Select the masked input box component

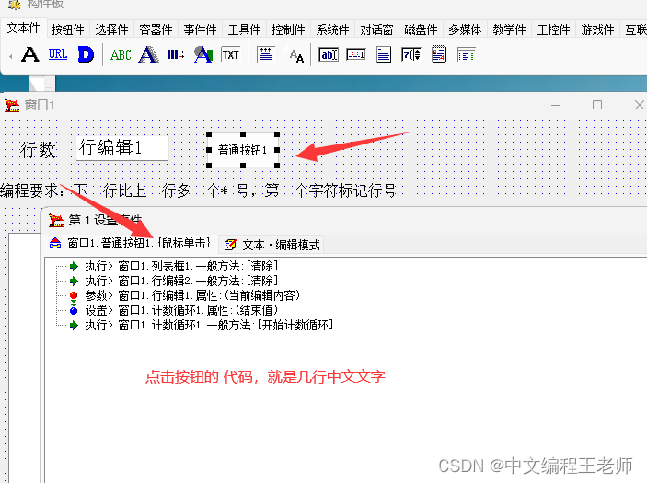point(355,54)
